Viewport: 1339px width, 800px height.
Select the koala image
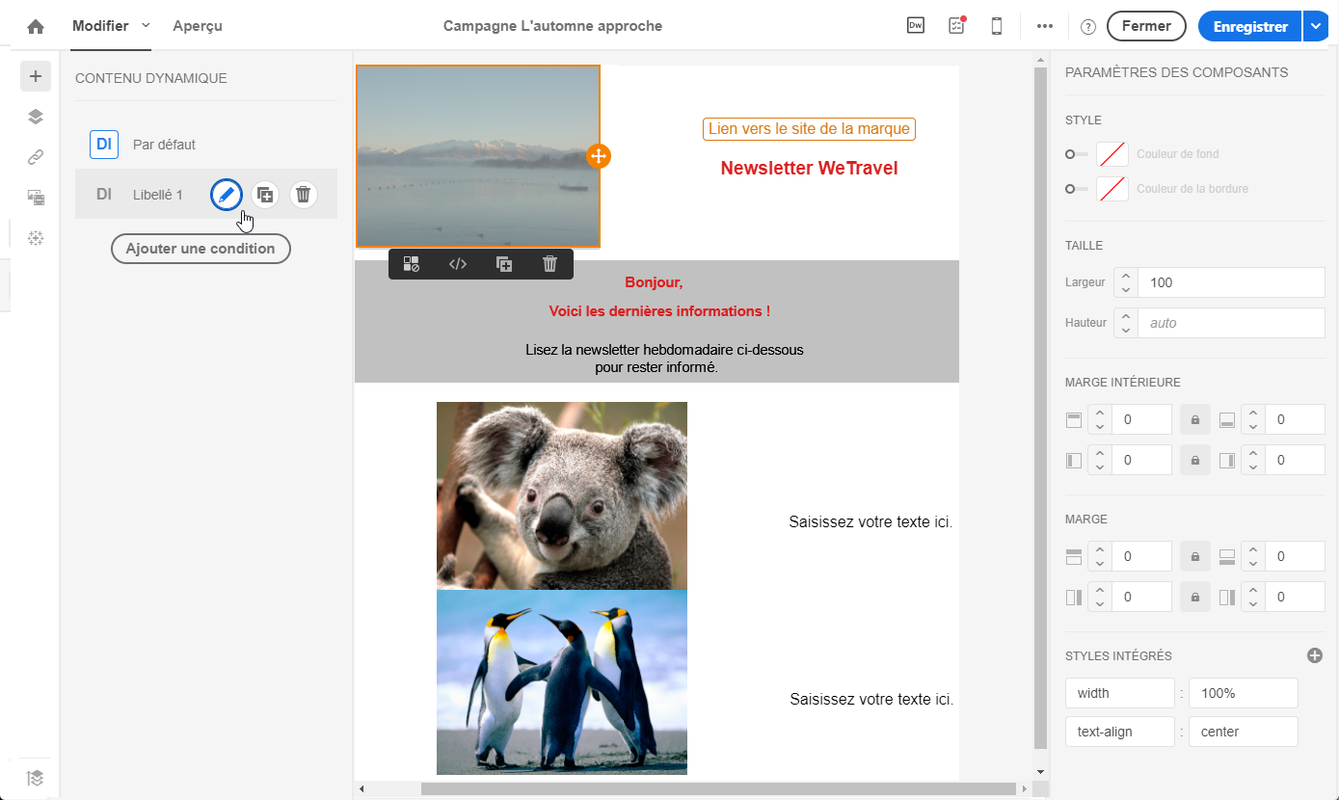(562, 495)
